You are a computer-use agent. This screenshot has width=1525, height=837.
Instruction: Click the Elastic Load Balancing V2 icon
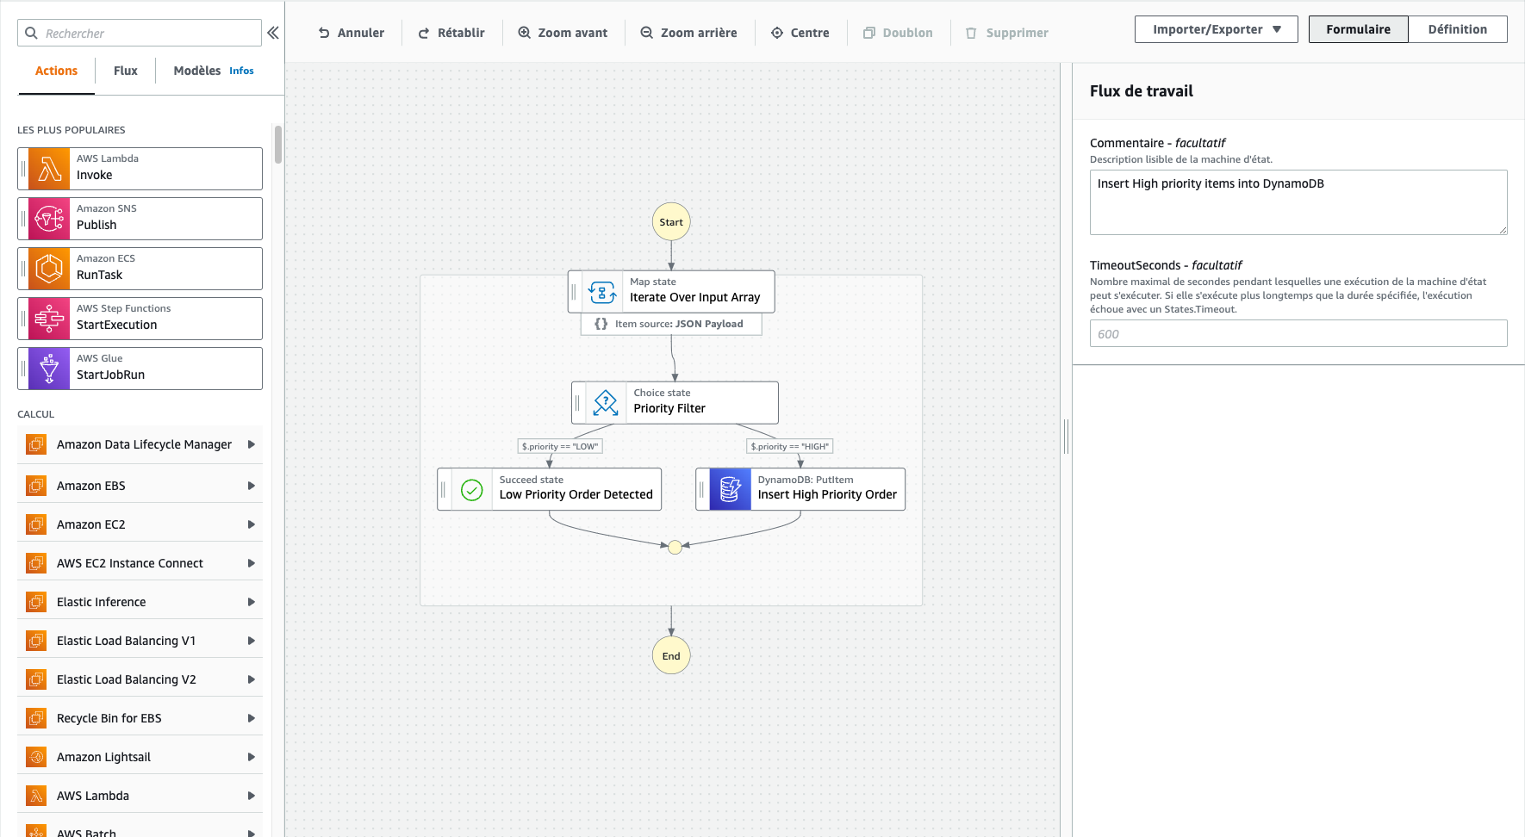36,679
